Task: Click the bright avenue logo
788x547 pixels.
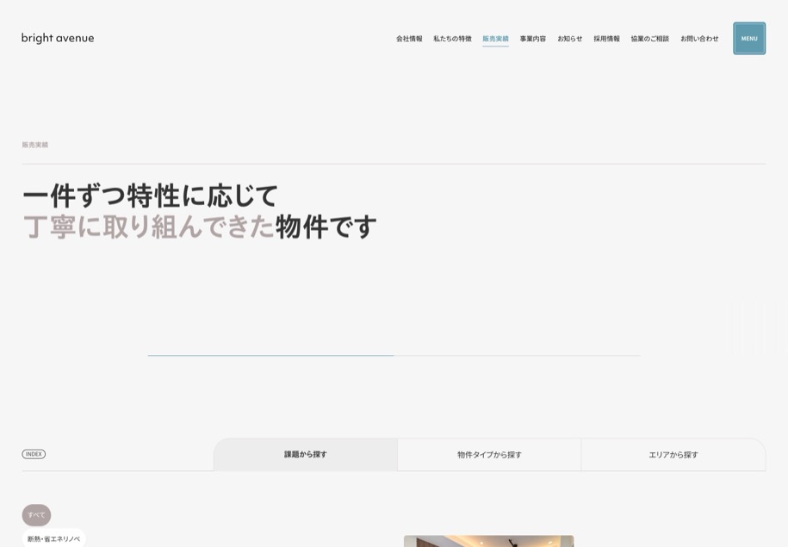Action: coord(58,38)
